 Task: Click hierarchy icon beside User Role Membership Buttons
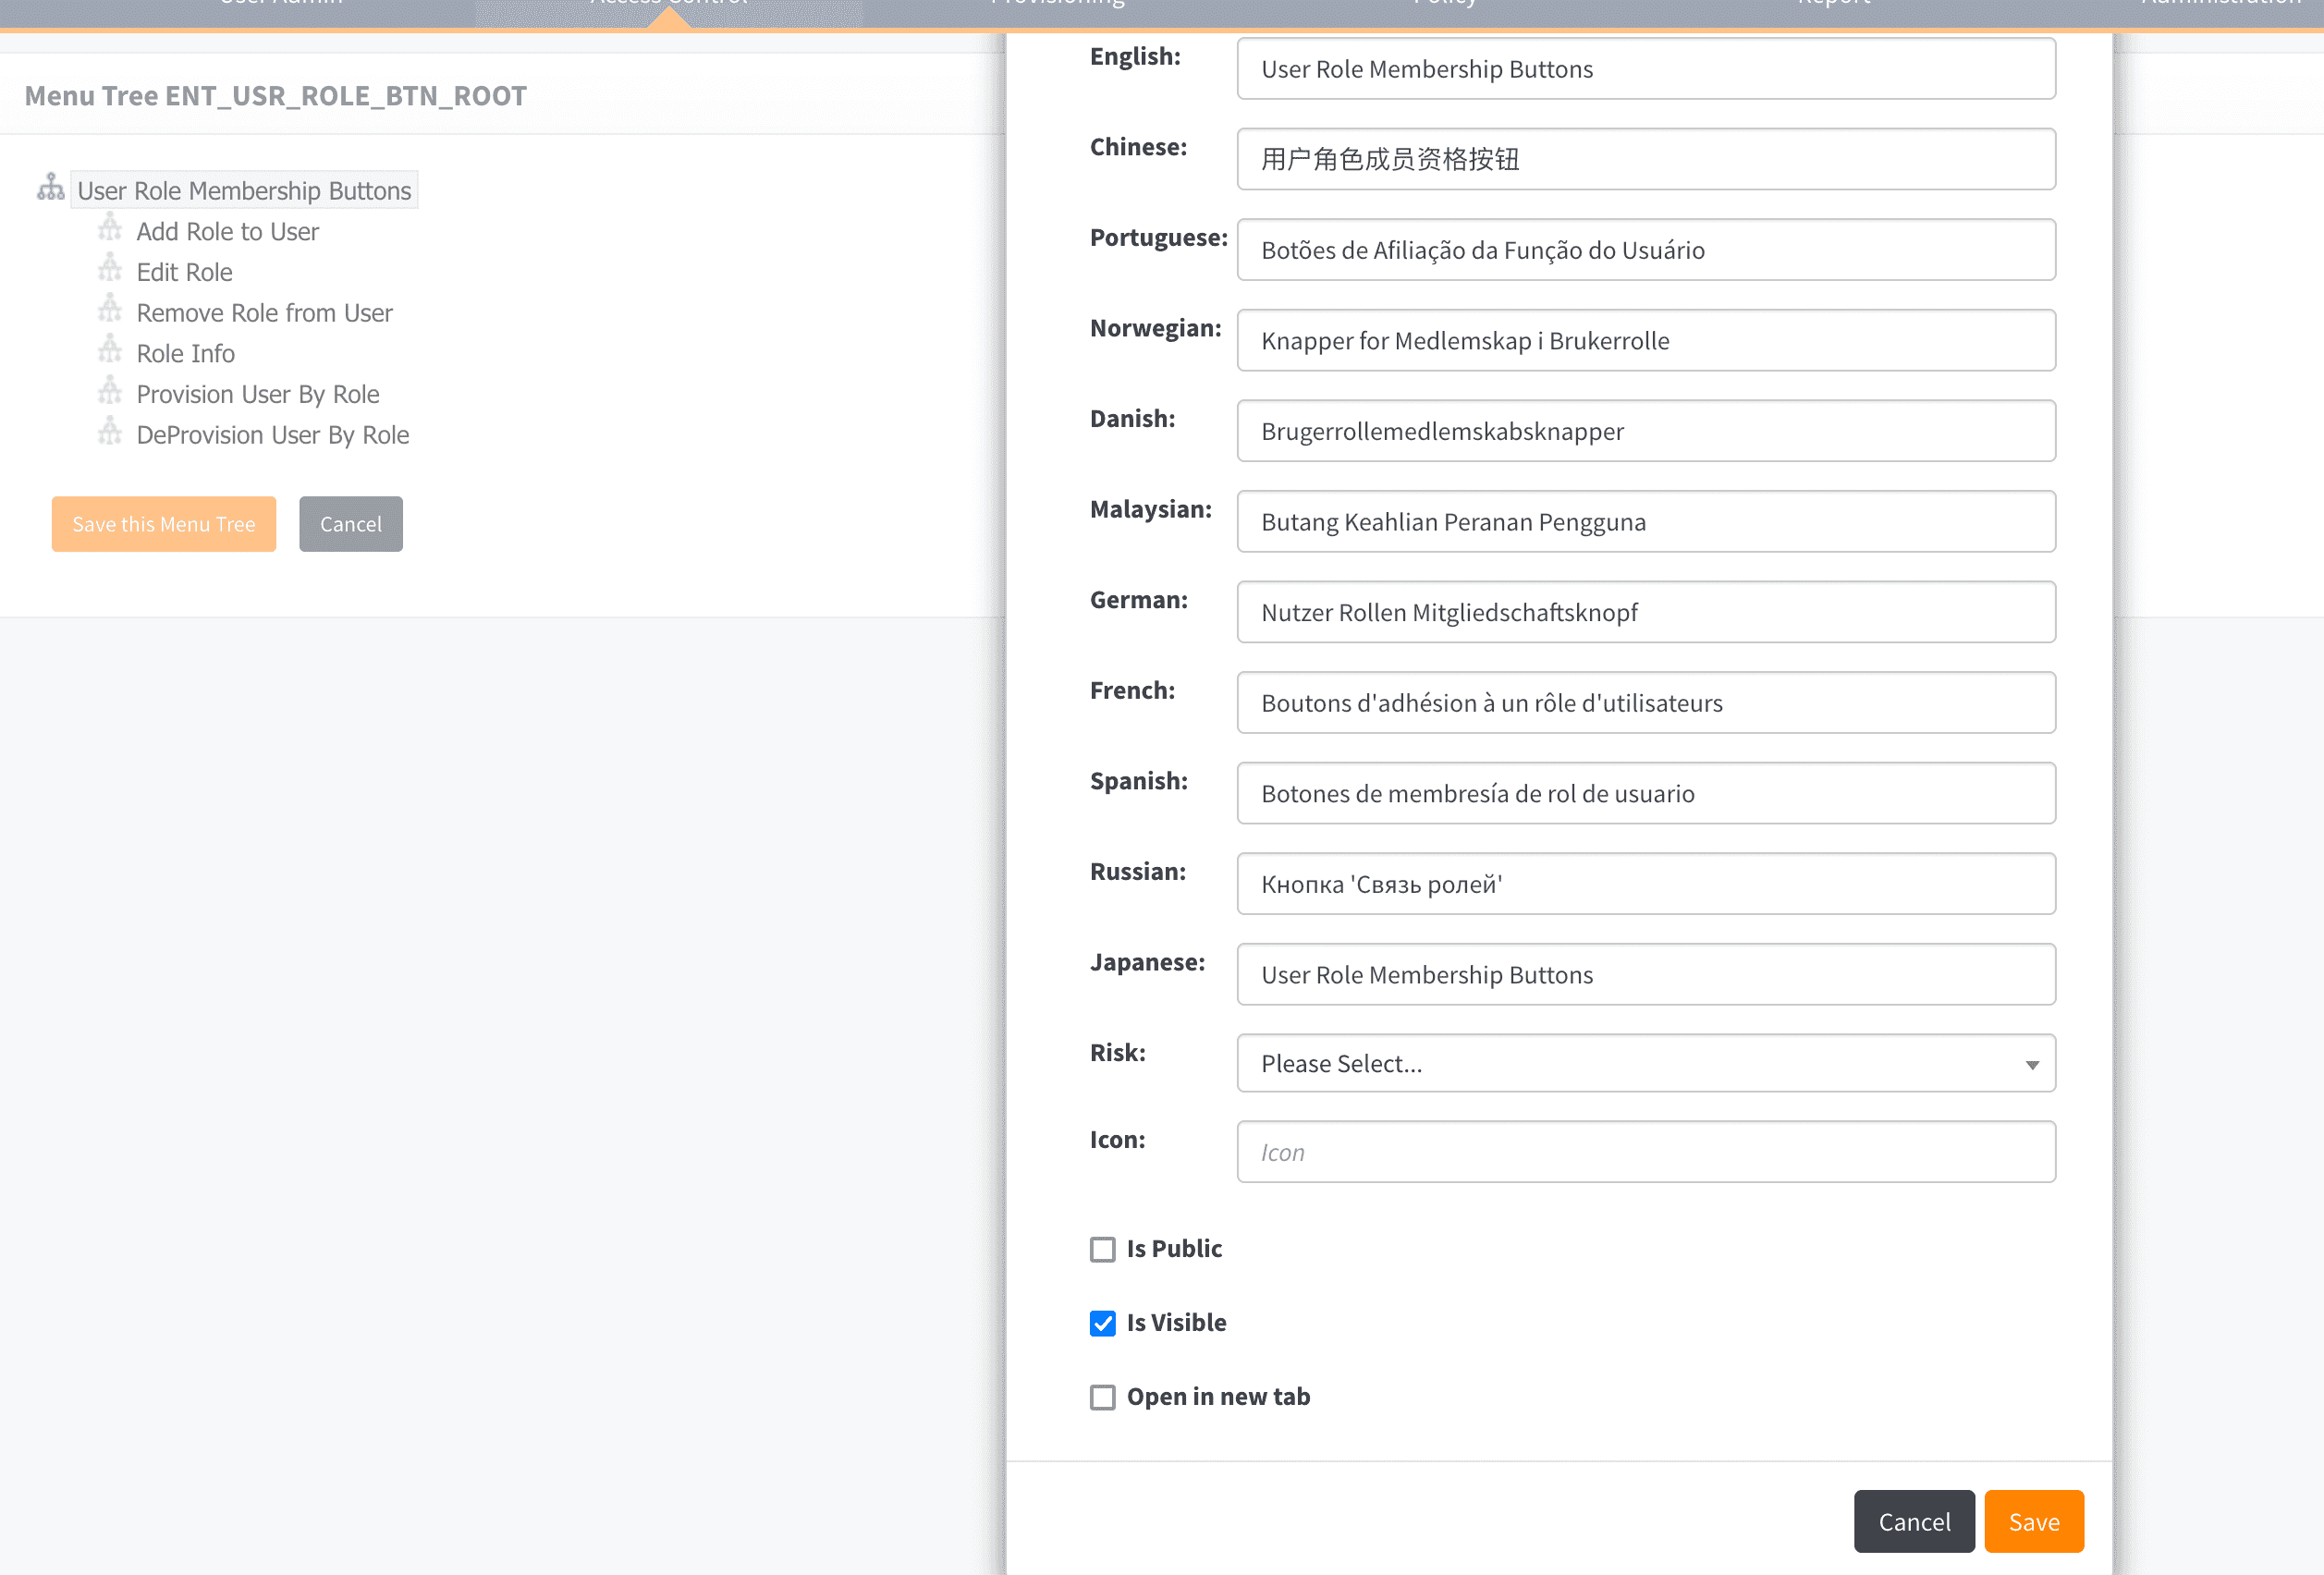[50, 188]
